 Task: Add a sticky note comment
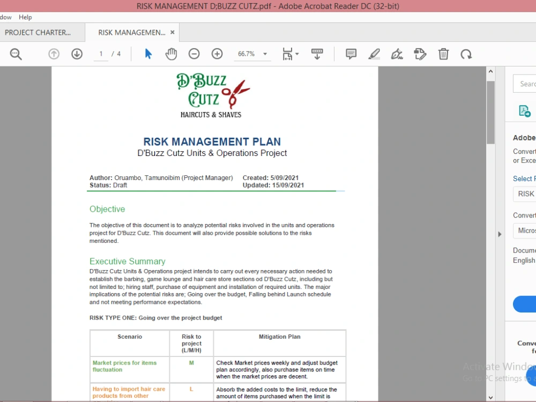pos(351,54)
